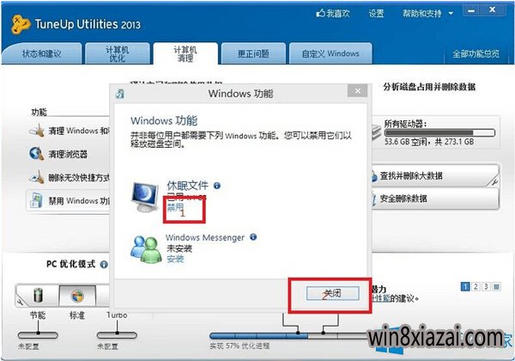
Task: Switch to the 计算机优化 tab
Action: [x=118, y=54]
